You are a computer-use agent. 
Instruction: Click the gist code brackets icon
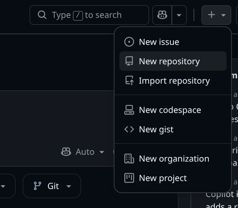pos(129,129)
